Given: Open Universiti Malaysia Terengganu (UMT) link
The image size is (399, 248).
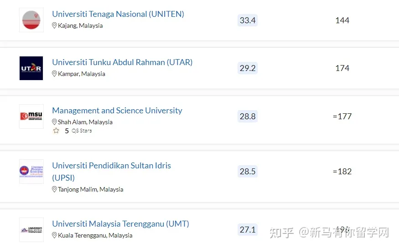Looking at the screenshot, I should pos(120,224).
